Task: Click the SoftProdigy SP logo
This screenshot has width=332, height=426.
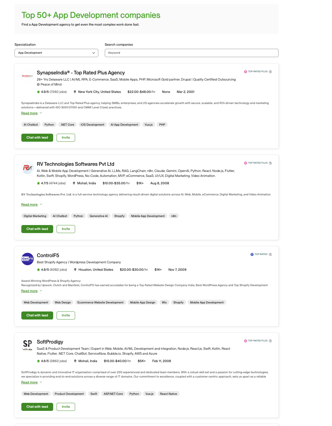Action: (x=27, y=345)
